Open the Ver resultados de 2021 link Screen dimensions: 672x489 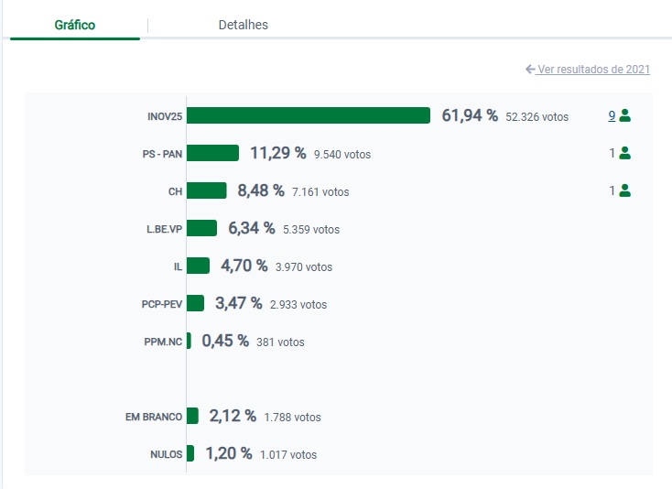pyautogui.click(x=593, y=70)
